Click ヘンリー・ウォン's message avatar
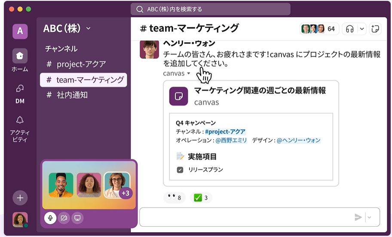Image resolution: width=392 pixels, height=237 pixels. tap(149, 49)
